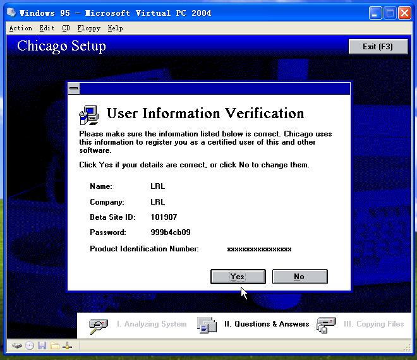Click the Beta Site ID value 101907
This screenshot has width=417, height=360.
pyautogui.click(x=164, y=217)
